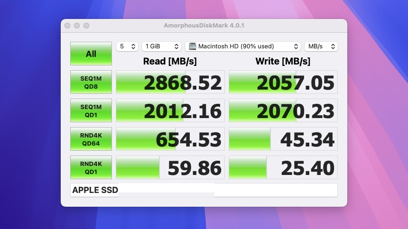Open the test count dropdown showing 5
Image resolution: width=408 pixels, height=229 pixels.
click(127, 46)
